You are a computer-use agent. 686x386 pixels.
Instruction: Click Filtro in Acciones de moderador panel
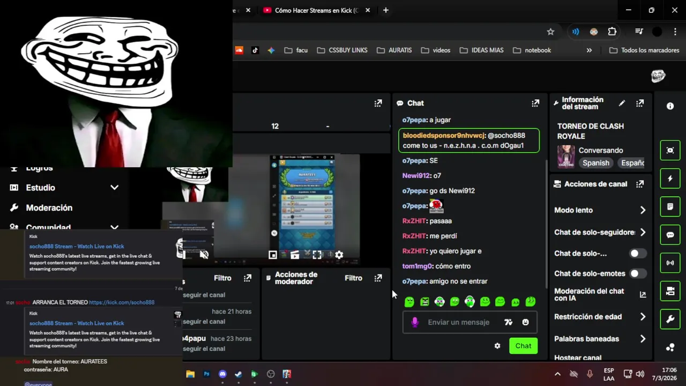coord(353,278)
